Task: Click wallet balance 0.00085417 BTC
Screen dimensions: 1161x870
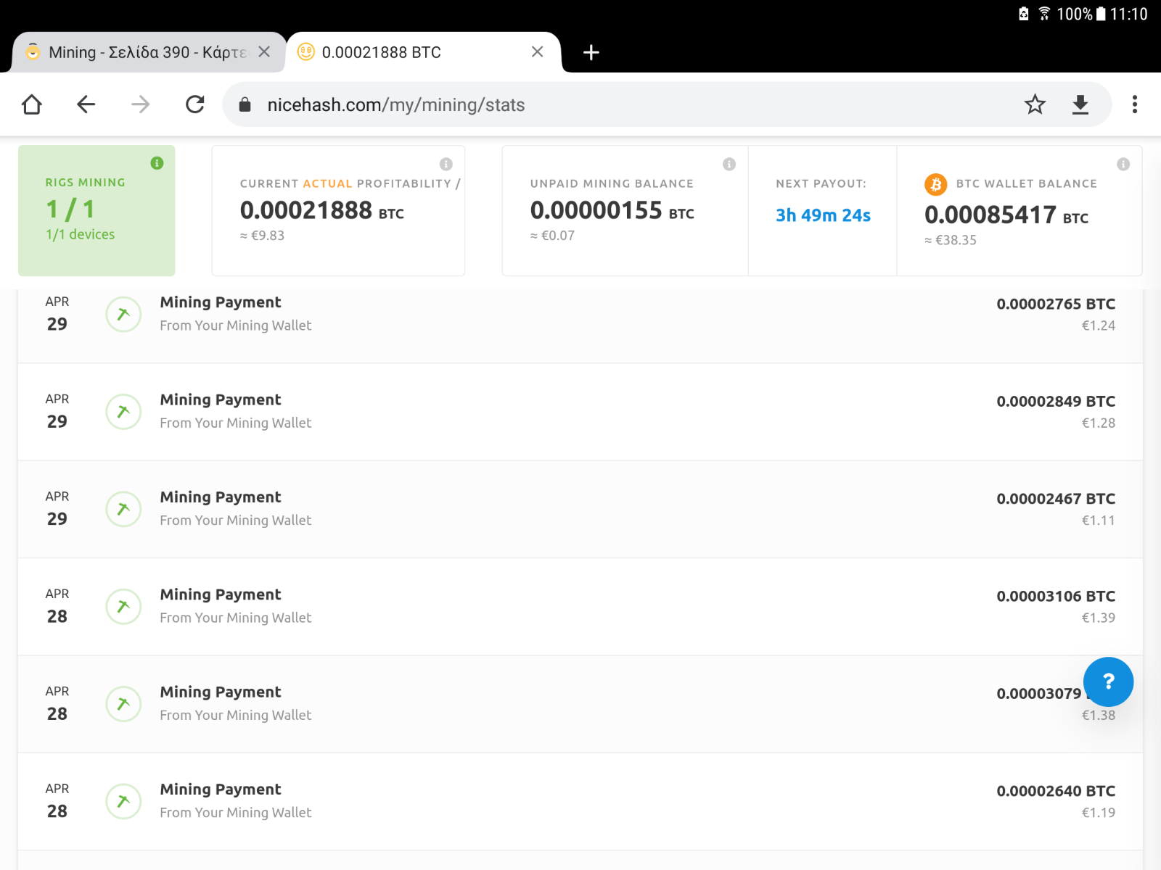Action: coord(1006,215)
